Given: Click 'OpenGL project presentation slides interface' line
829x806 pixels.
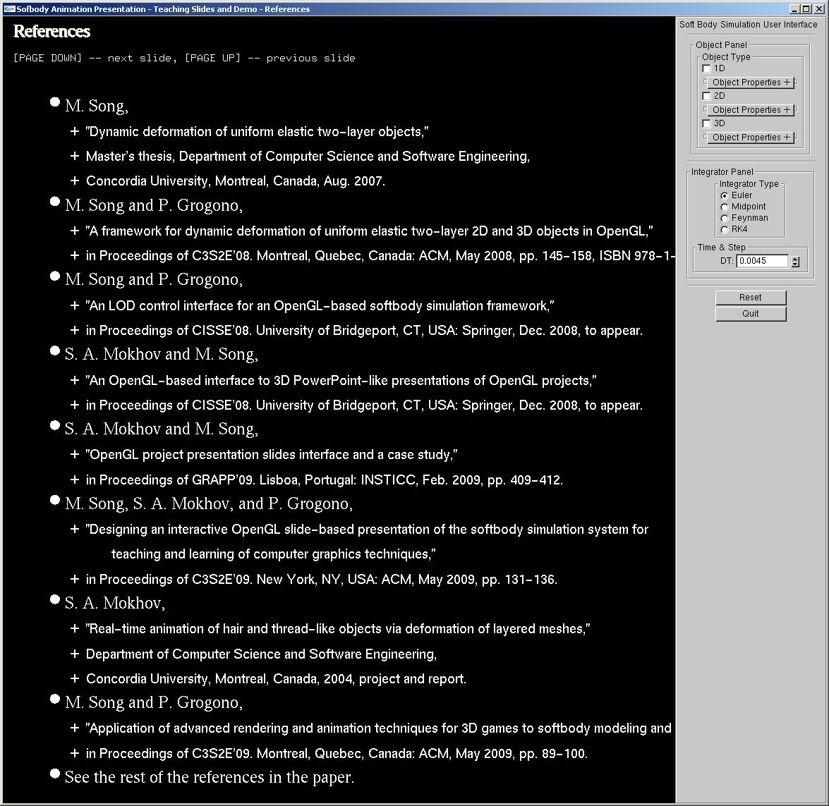Looking at the screenshot, I should 272,455.
